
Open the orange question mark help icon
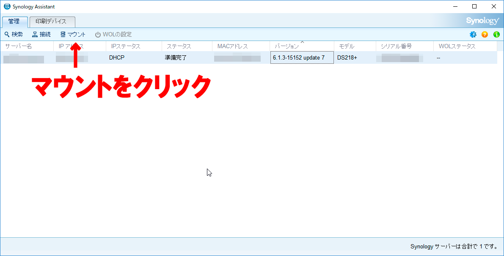click(485, 34)
